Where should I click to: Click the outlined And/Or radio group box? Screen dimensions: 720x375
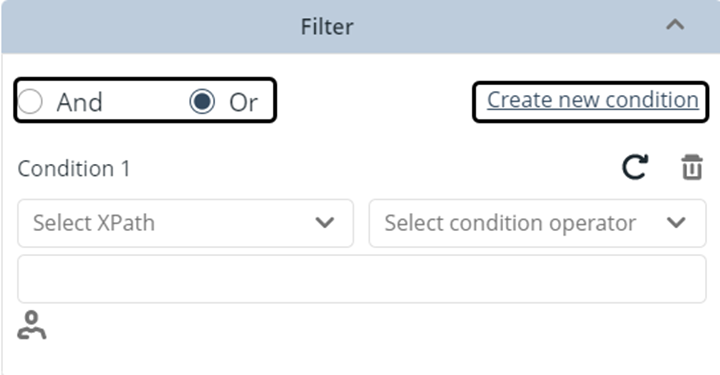click(x=145, y=100)
